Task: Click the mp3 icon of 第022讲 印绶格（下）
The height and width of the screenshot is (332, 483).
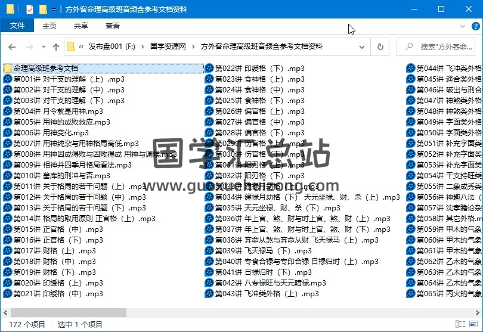Action: [x=209, y=69]
